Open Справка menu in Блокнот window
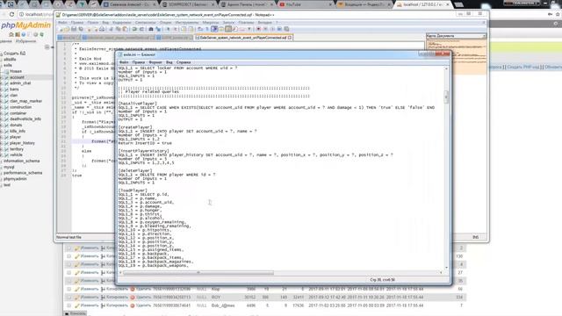Viewport: 562px width, 316px height. click(x=184, y=62)
